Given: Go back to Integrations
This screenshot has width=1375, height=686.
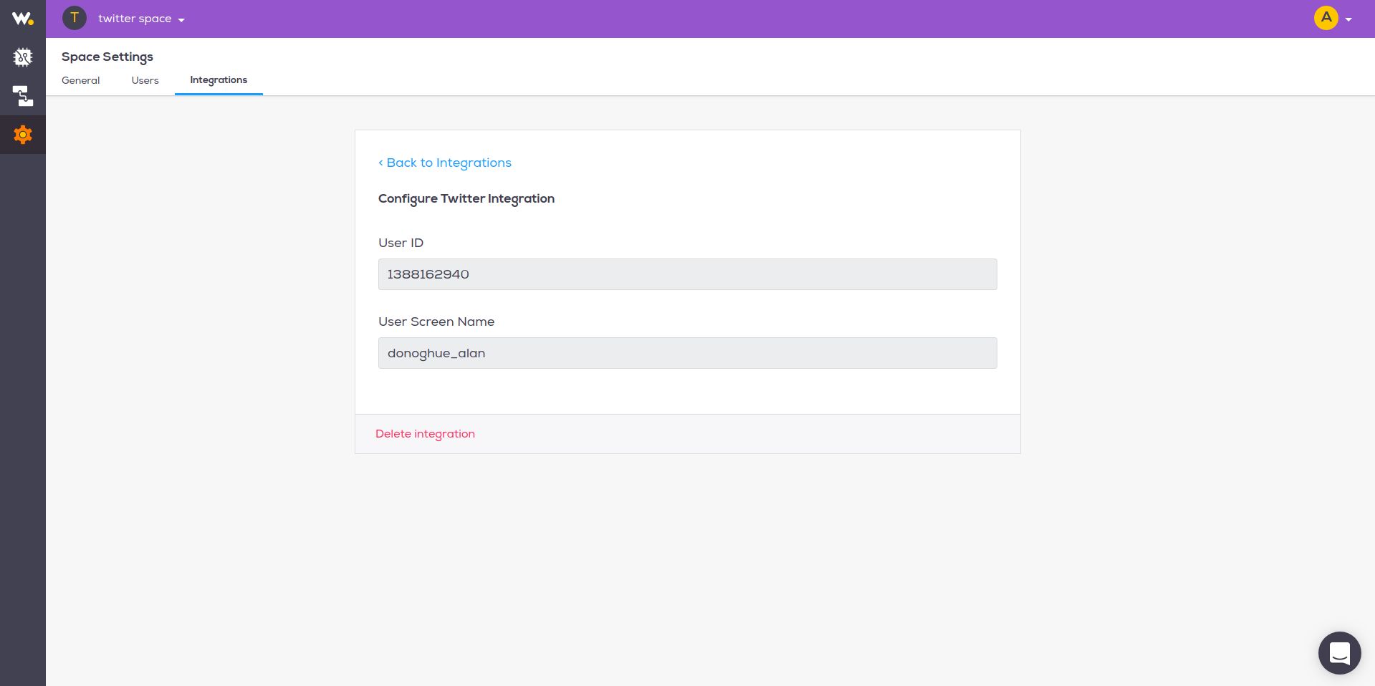Looking at the screenshot, I should (445, 163).
